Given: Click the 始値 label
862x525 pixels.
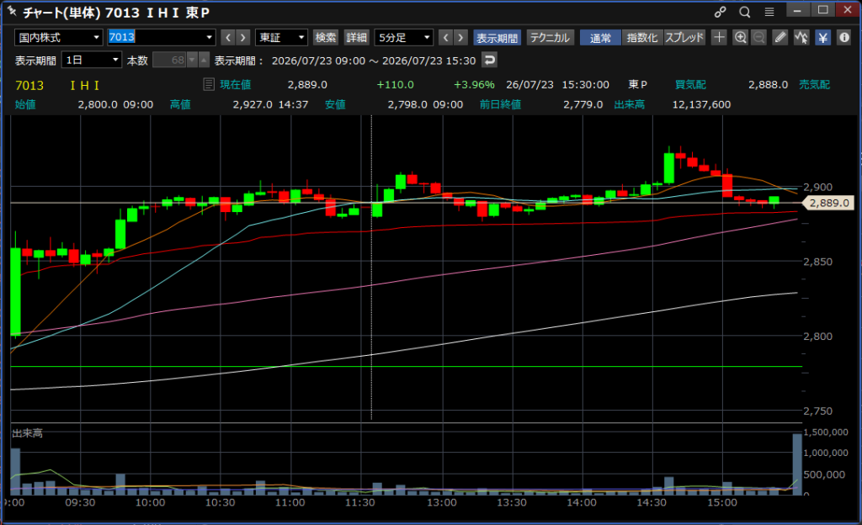Looking at the screenshot, I should [x=25, y=104].
